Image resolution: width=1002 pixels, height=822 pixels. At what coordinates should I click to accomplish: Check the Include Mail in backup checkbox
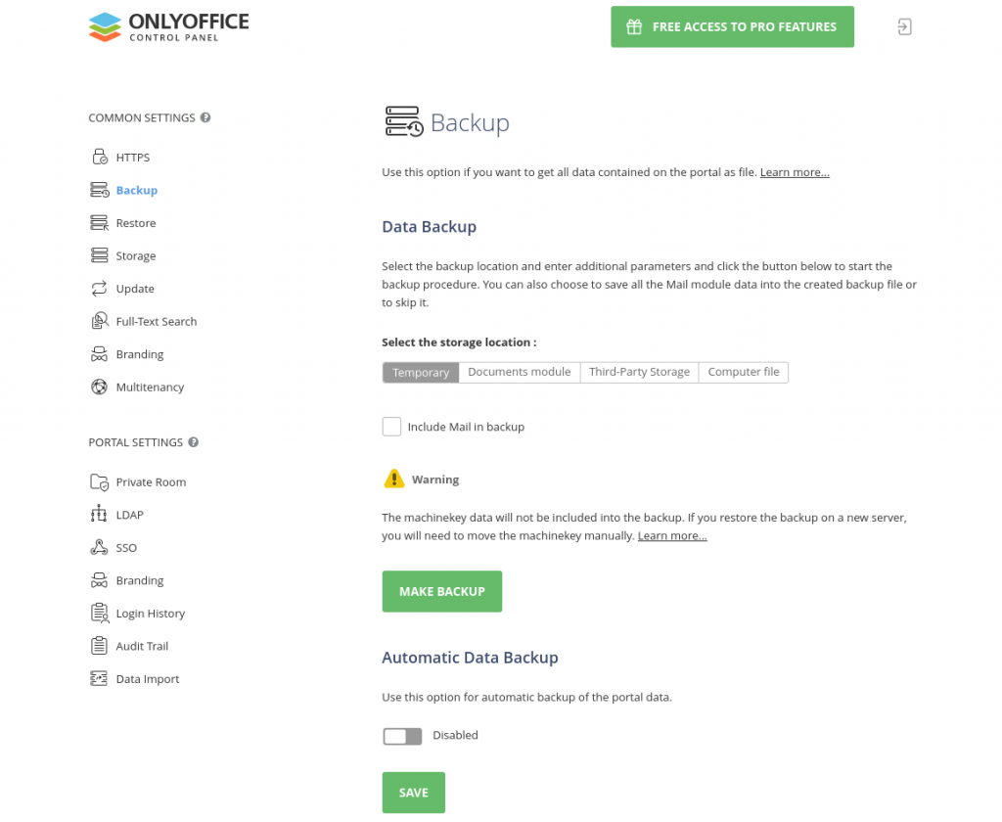coord(391,427)
